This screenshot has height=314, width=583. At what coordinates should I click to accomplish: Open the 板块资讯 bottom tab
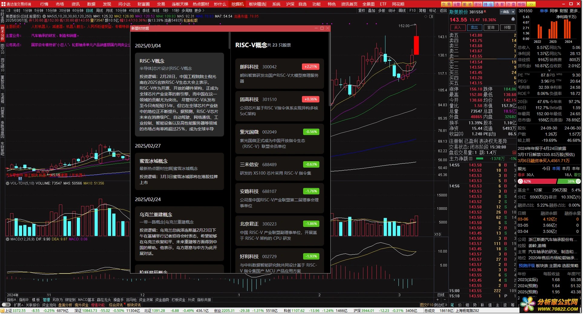tap(134, 305)
